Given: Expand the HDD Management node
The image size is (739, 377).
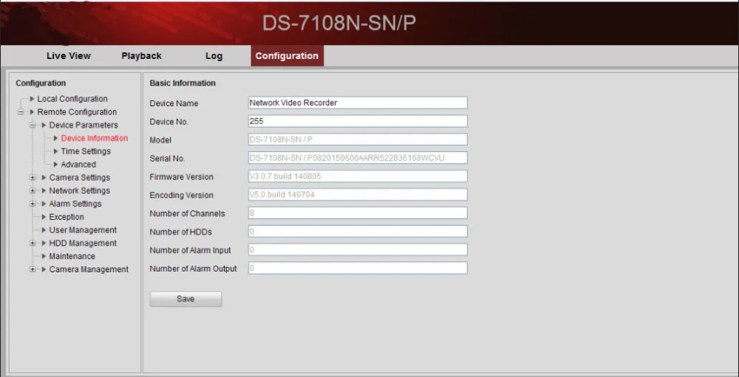Looking at the screenshot, I should click(x=33, y=243).
